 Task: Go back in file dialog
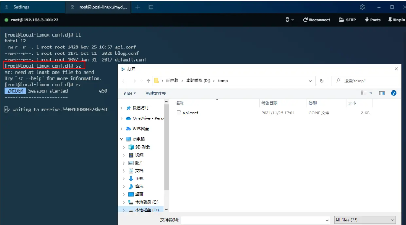124,81
